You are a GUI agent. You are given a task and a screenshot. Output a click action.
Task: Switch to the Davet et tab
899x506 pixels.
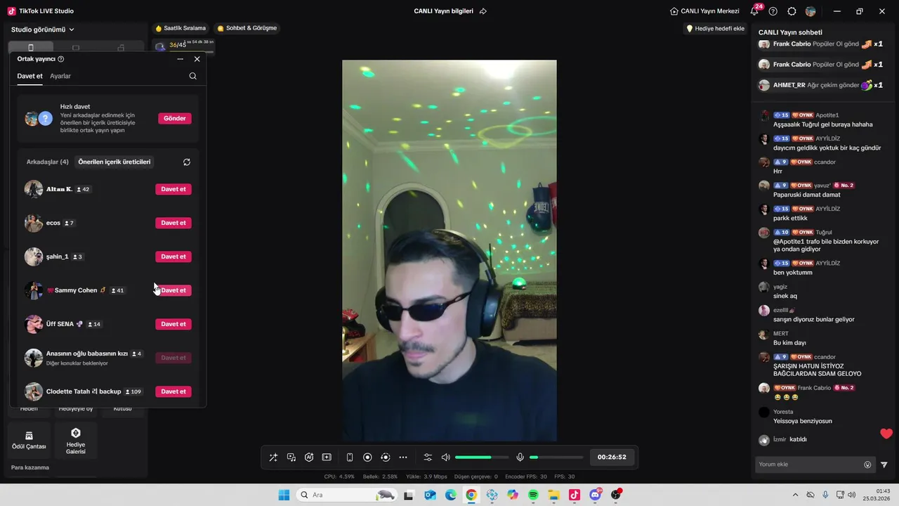(30, 76)
